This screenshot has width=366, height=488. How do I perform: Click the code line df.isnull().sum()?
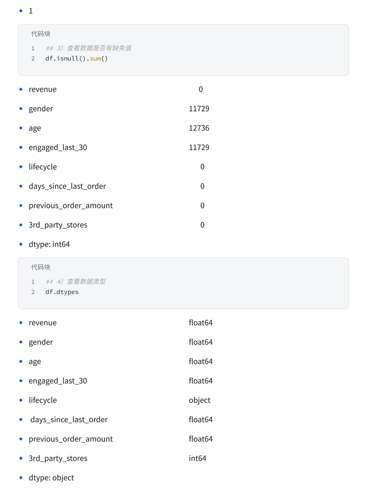click(77, 59)
